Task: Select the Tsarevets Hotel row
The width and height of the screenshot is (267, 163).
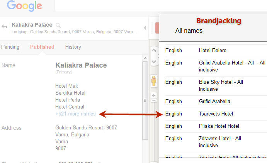Action: 216,114
